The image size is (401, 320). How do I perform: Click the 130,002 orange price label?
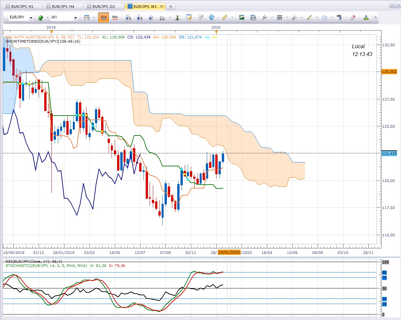tap(389, 72)
